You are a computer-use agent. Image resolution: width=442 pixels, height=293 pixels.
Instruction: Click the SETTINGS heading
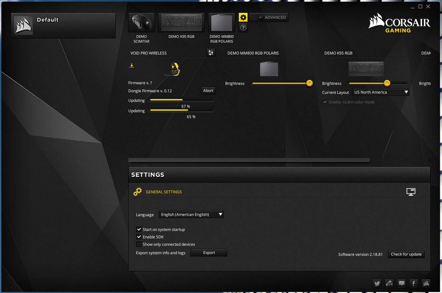point(148,175)
